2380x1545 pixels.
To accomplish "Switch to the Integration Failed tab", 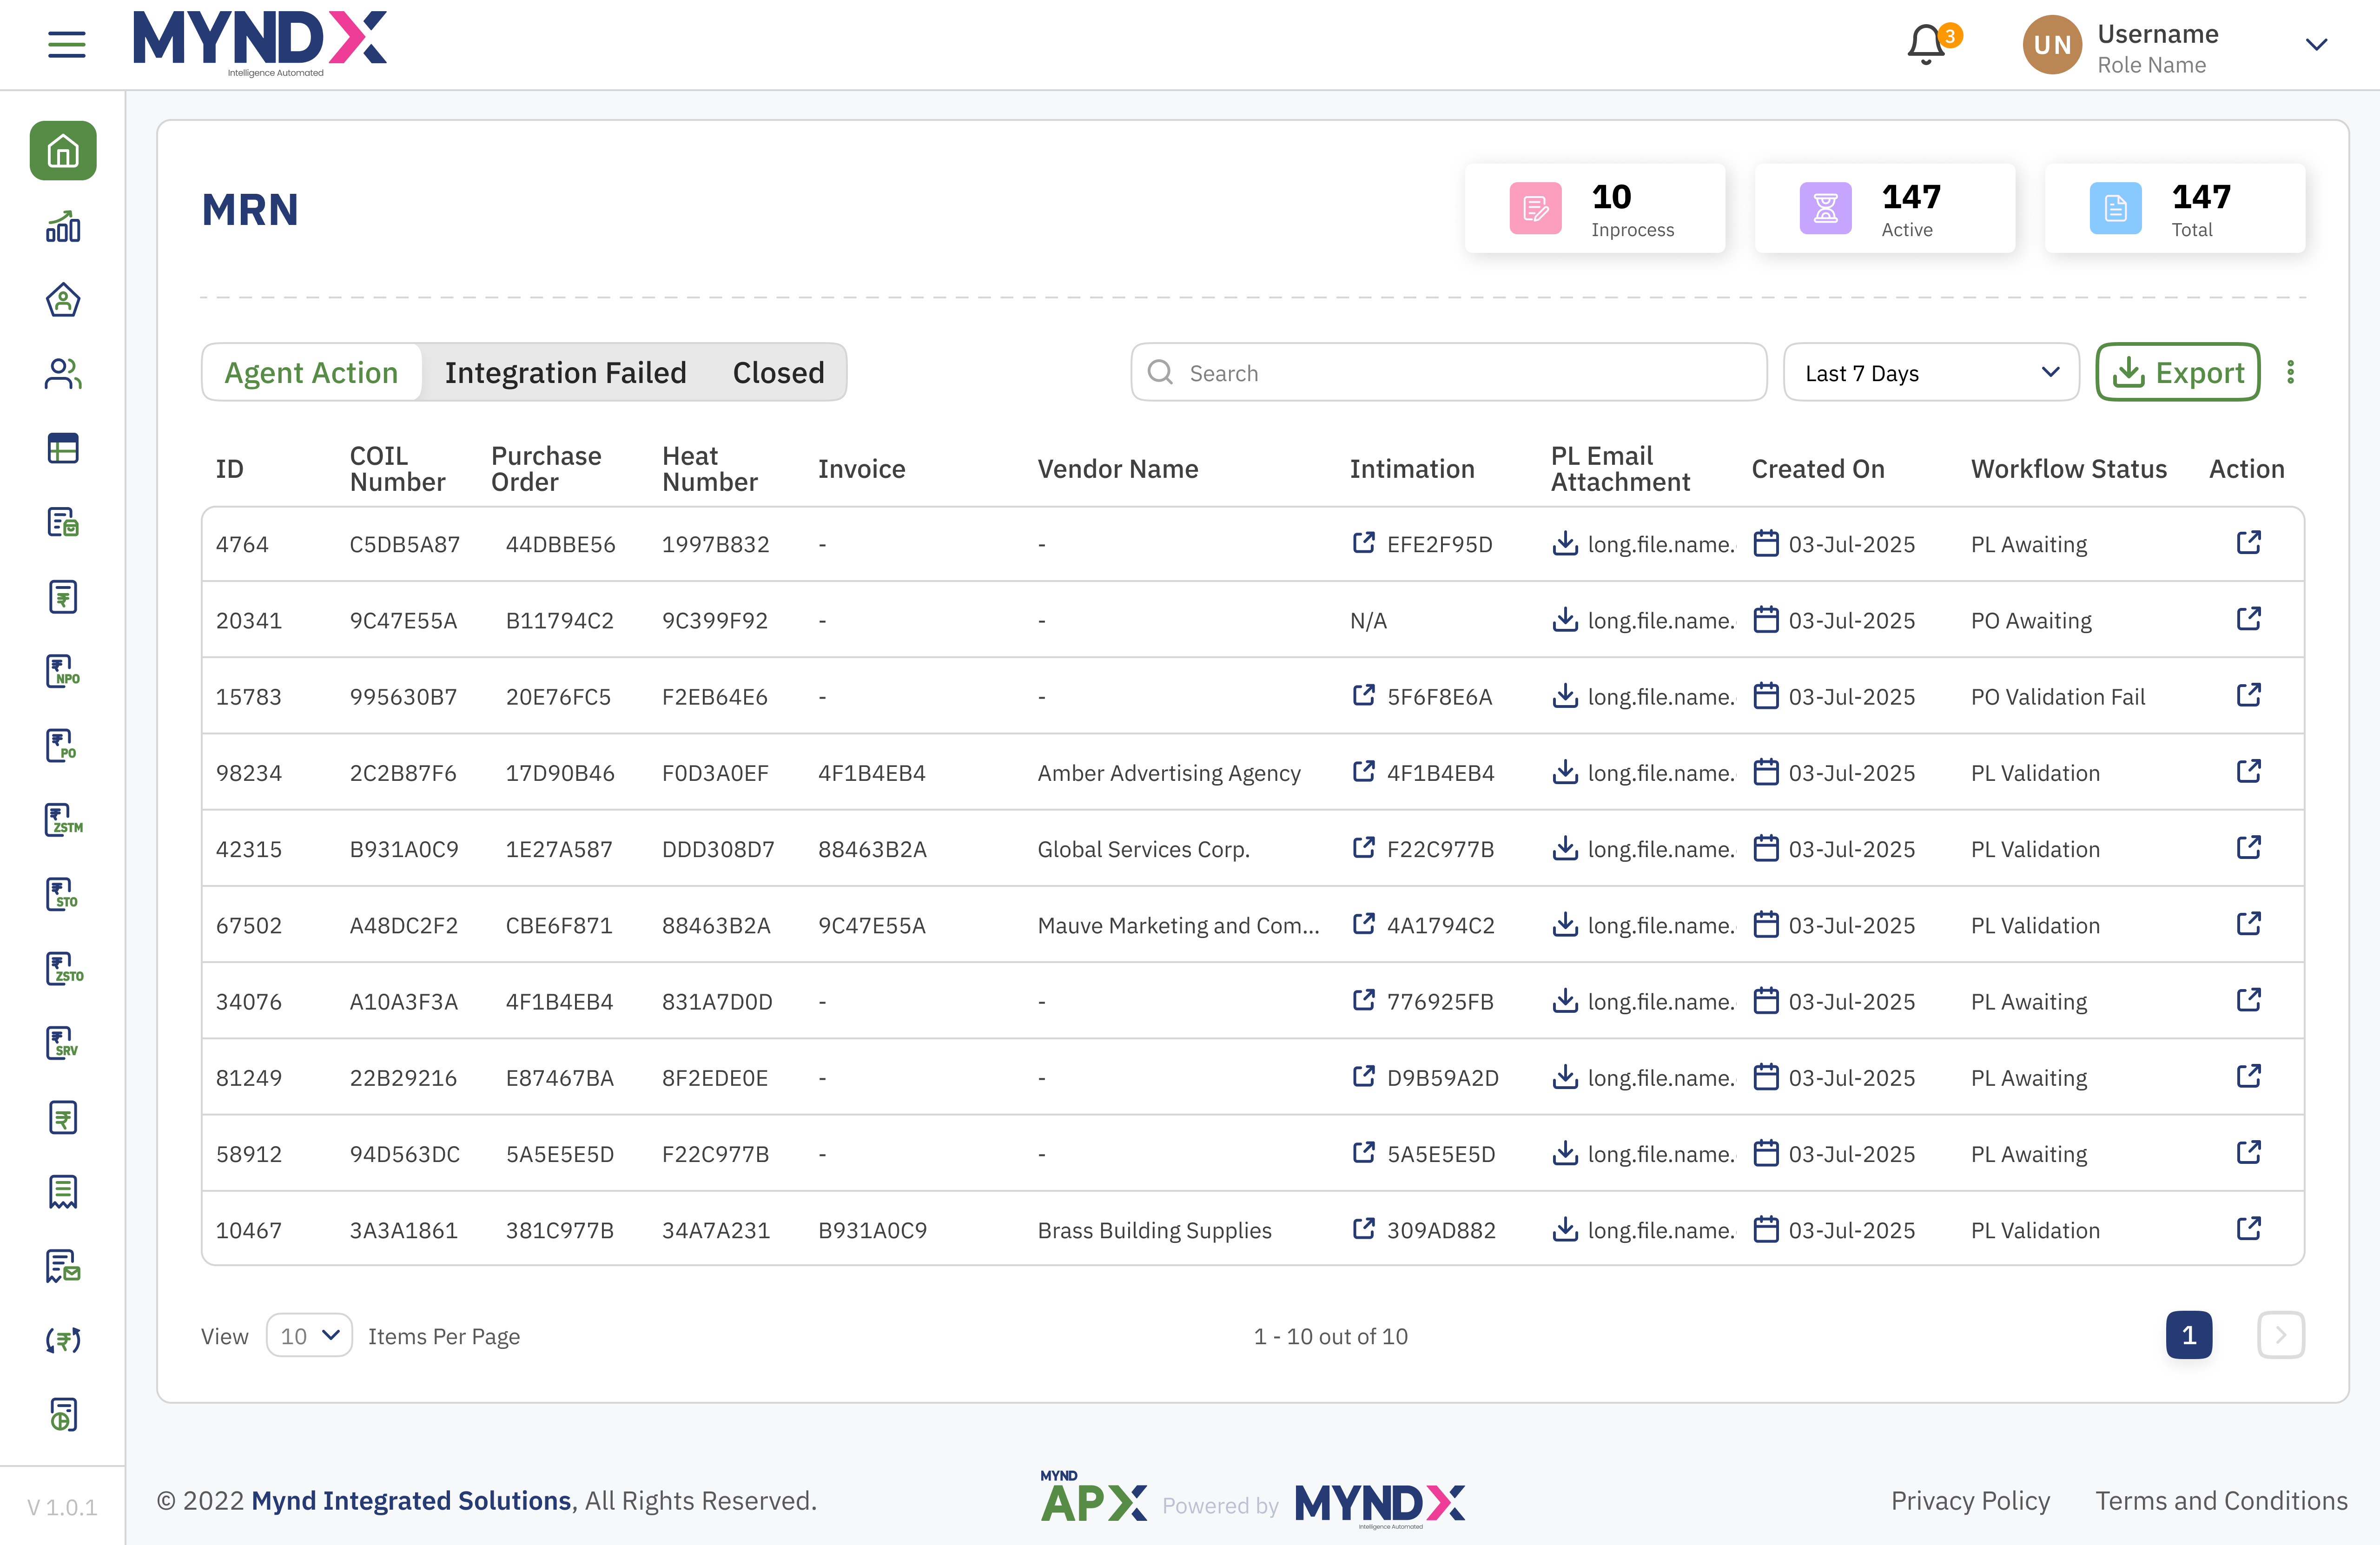I will 565,373.
